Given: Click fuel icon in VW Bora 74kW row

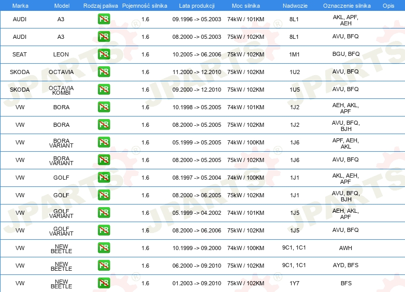Looking at the screenshot, I should coord(104,107).
